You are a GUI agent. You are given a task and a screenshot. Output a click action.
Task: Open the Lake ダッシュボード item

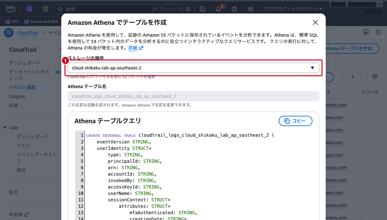coord(32,136)
